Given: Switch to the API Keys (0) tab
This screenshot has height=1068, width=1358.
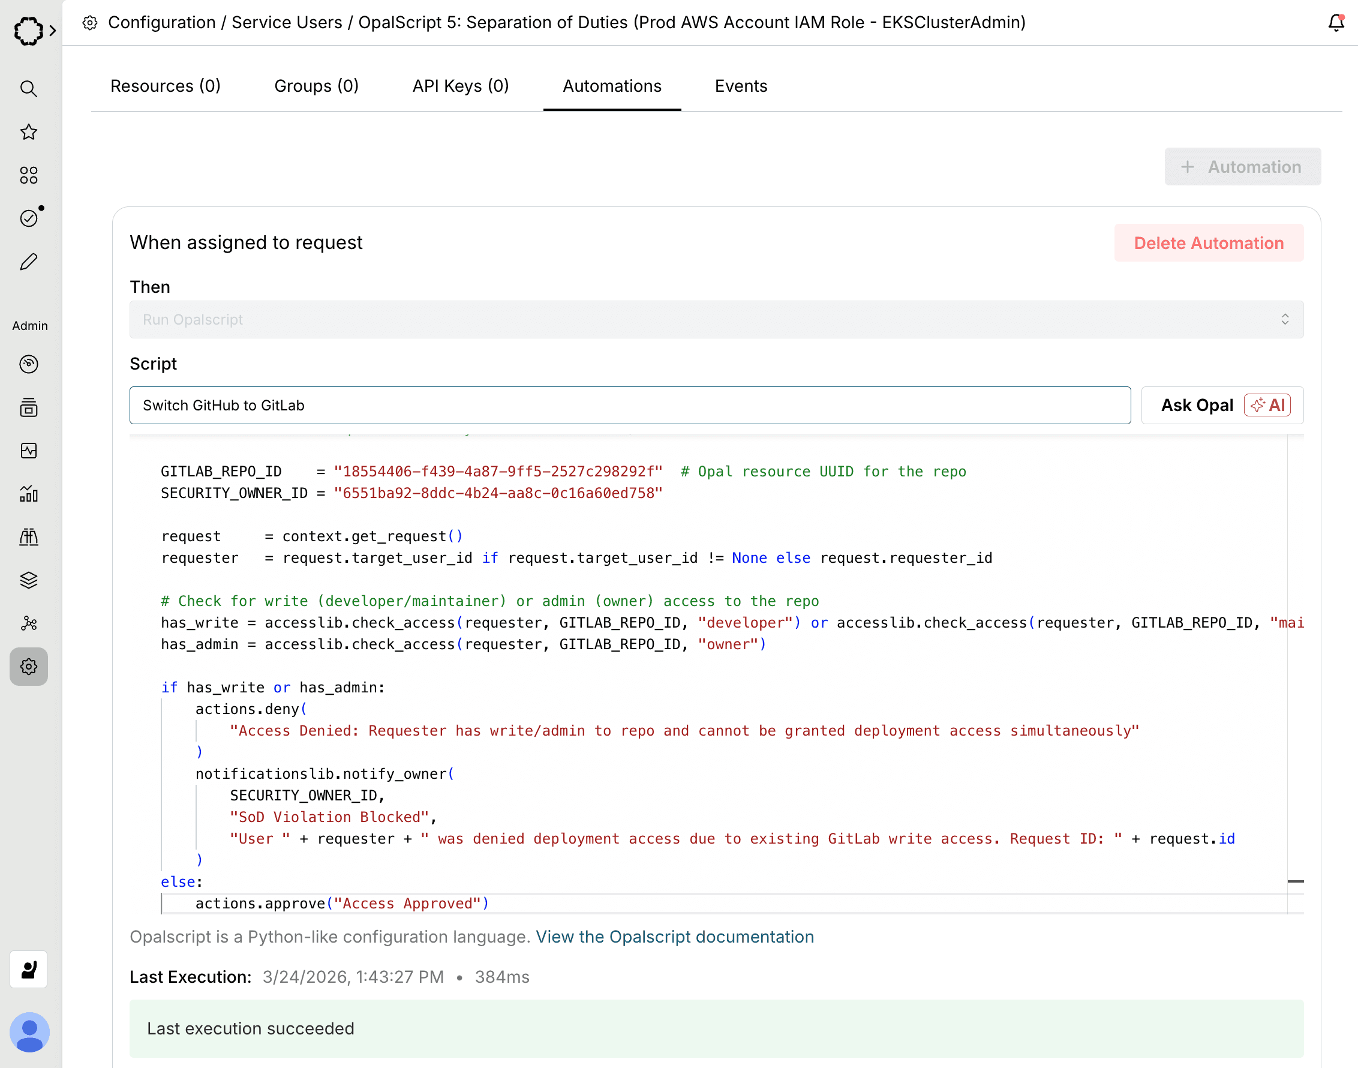Looking at the screenshot, I should (461, 86).
